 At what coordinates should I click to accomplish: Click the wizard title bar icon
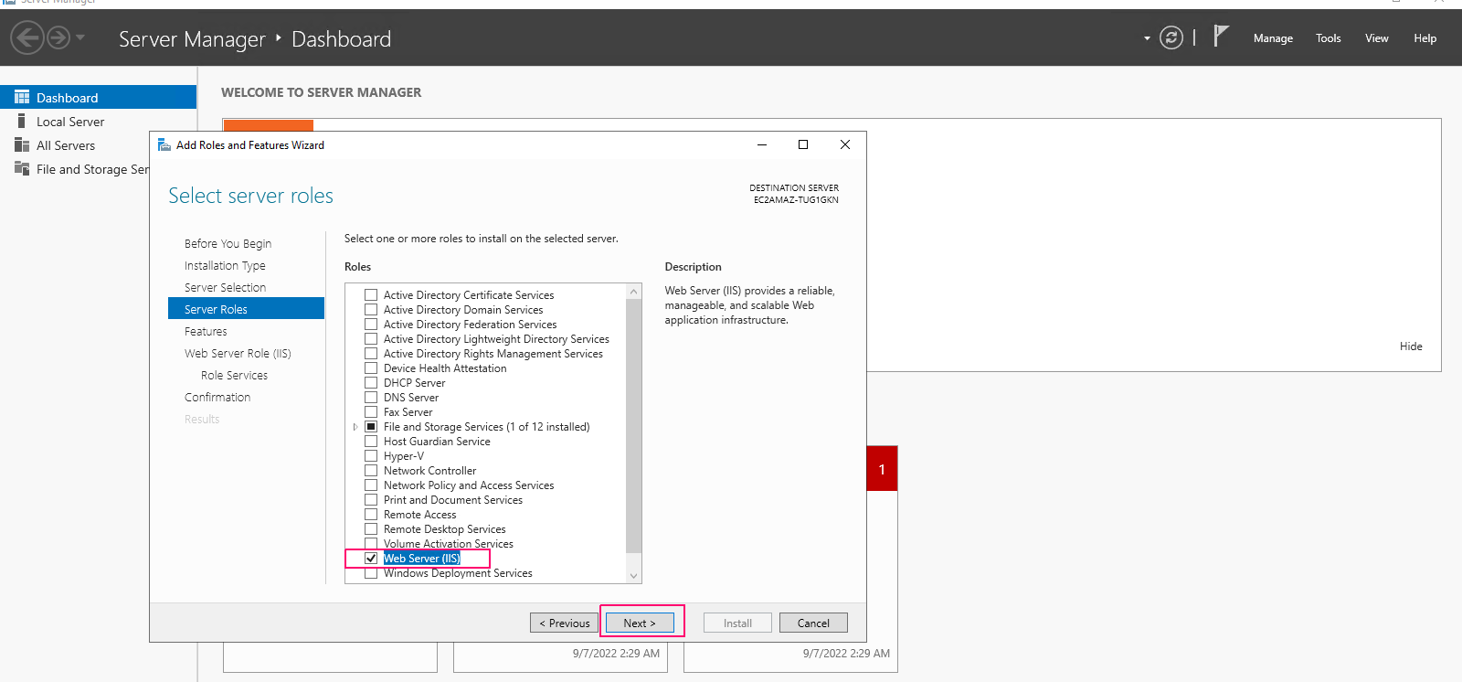pos(164,144)
